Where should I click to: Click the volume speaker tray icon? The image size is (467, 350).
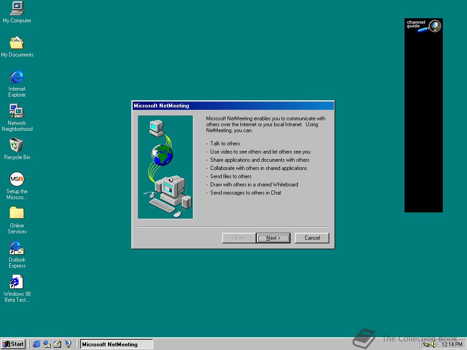pyautogui.click(x=434, y=345)
